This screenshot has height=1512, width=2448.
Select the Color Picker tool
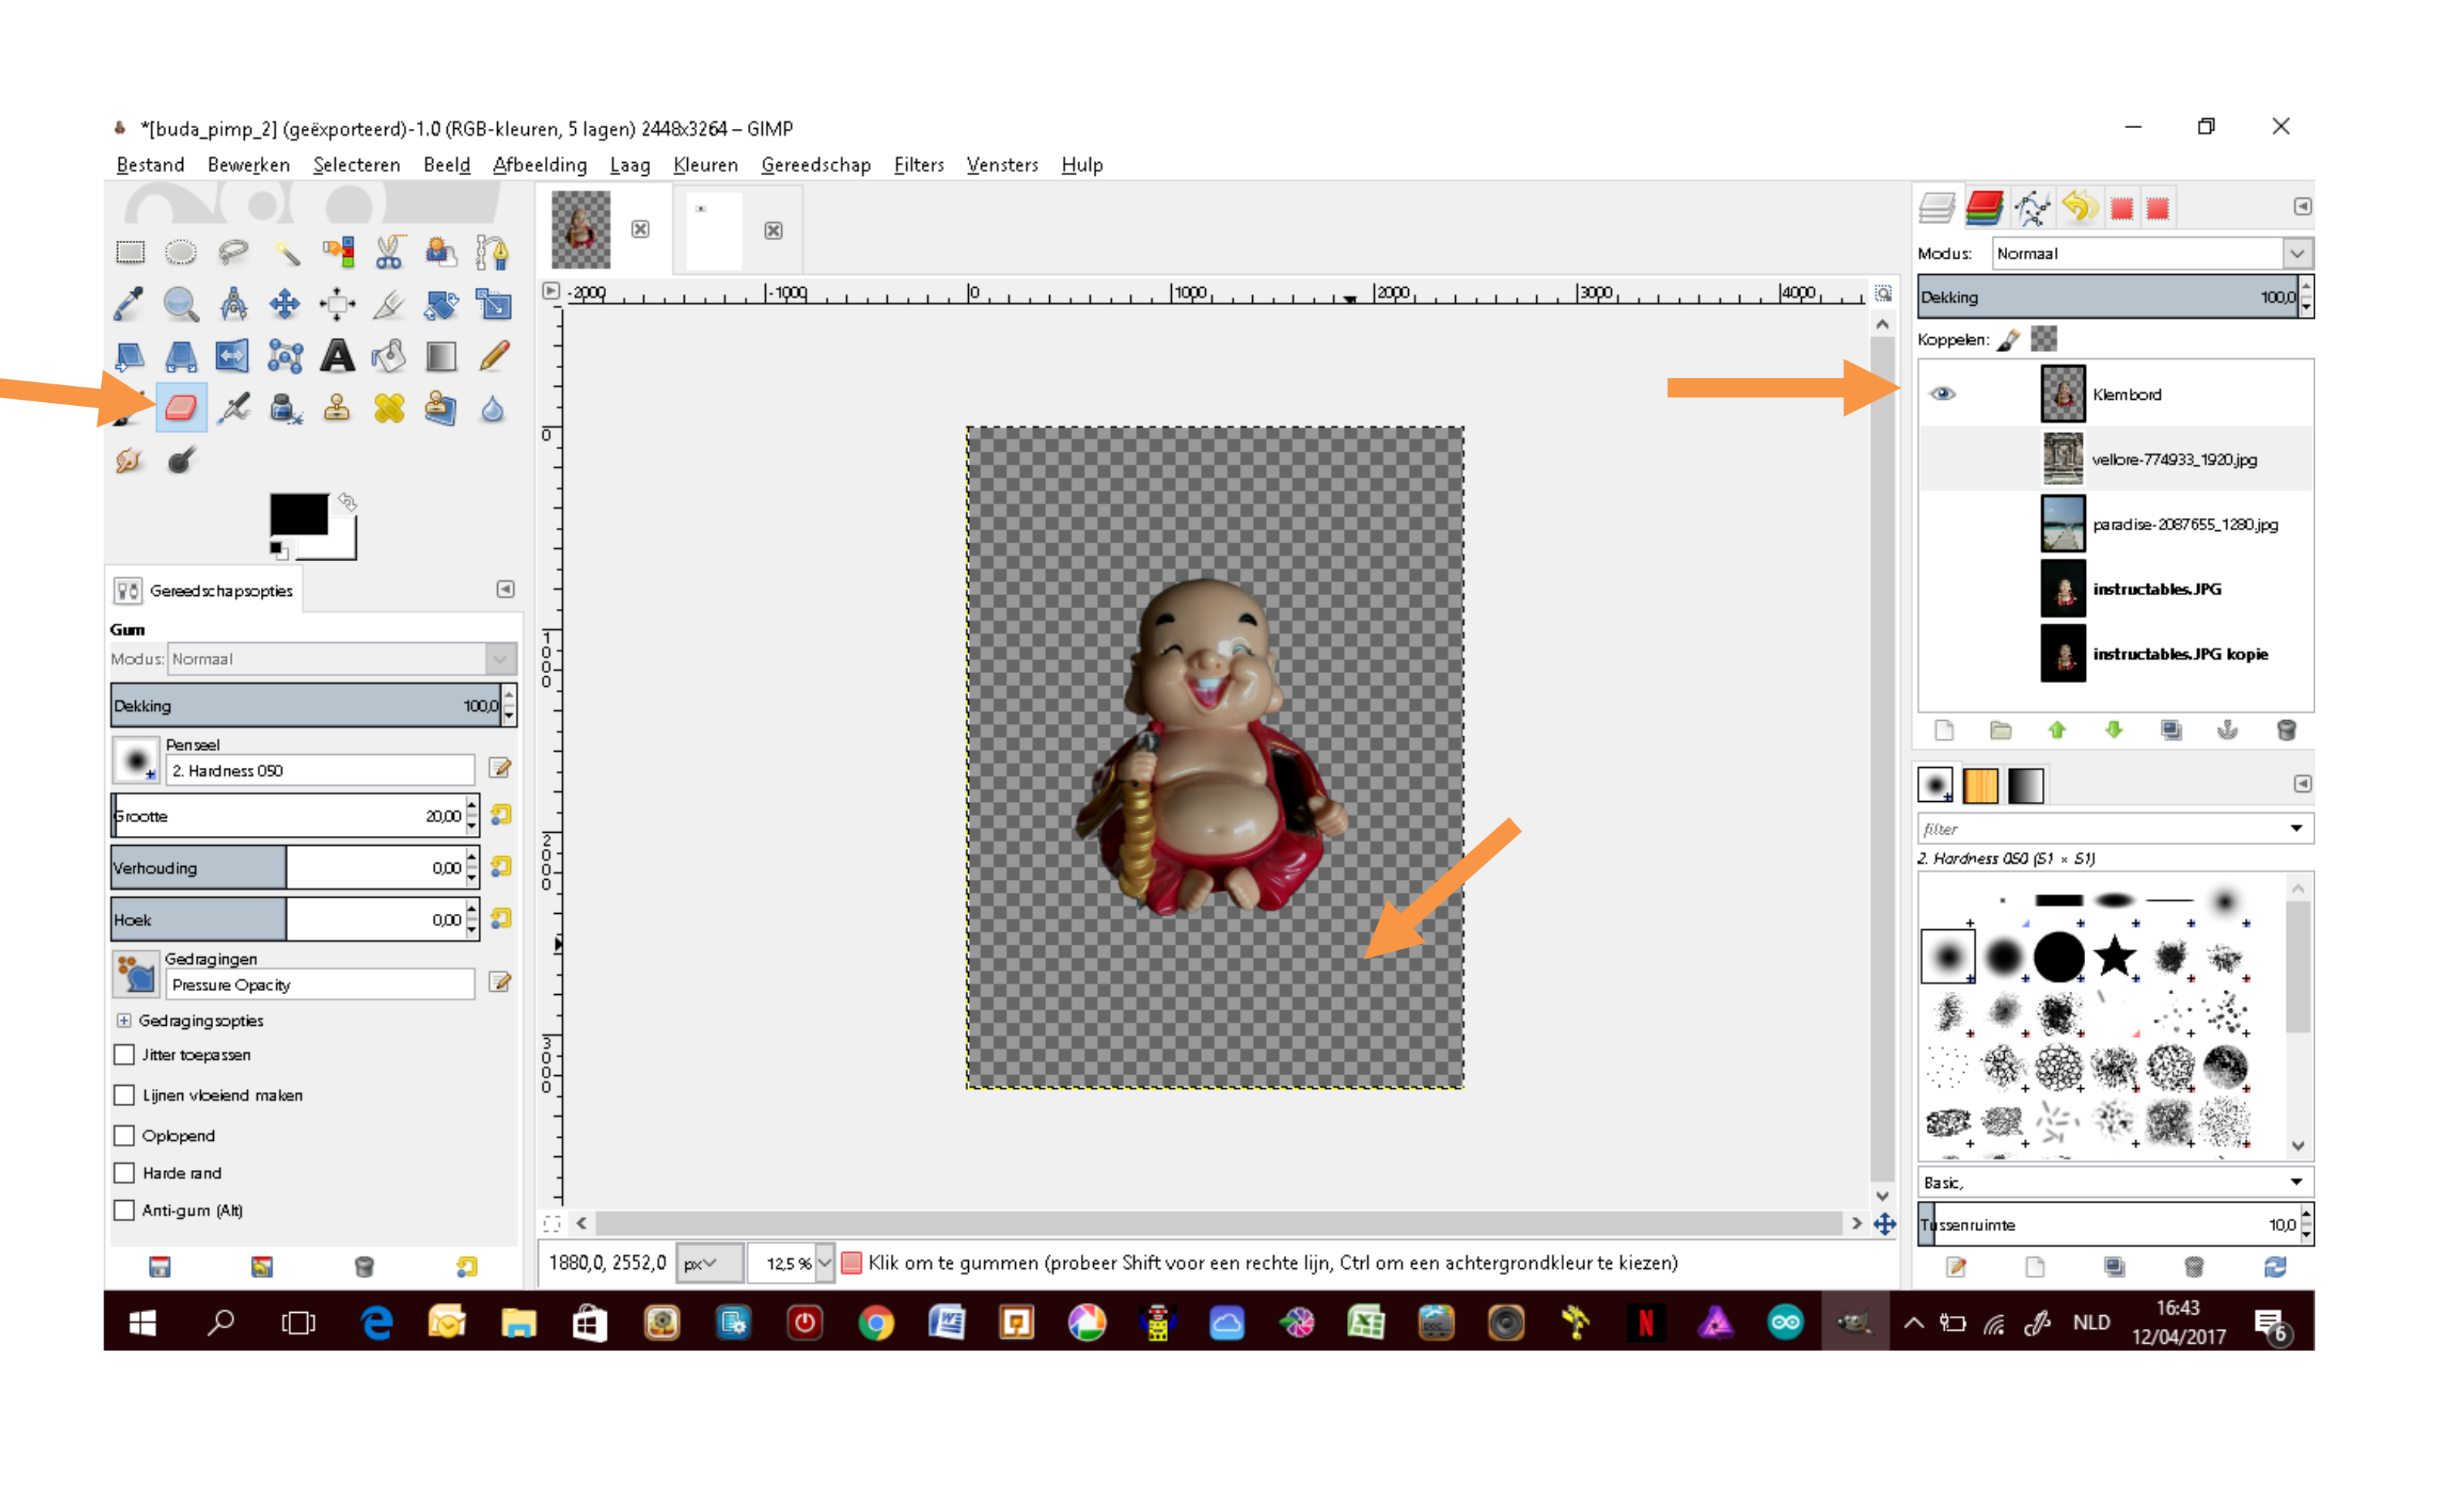(x=130, y=303)
